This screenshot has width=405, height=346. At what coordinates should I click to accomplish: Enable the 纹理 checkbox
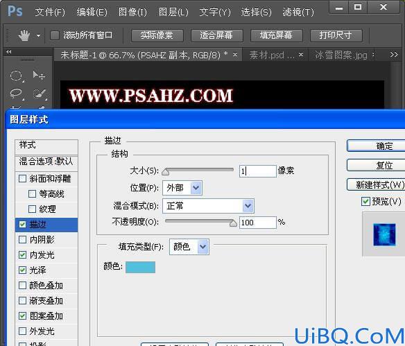tap(33, 209)
